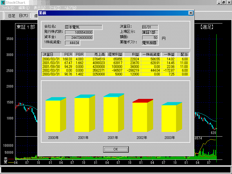Select the 2001/09/30 table row
The image size is (232, 174).
click(115, 67)
